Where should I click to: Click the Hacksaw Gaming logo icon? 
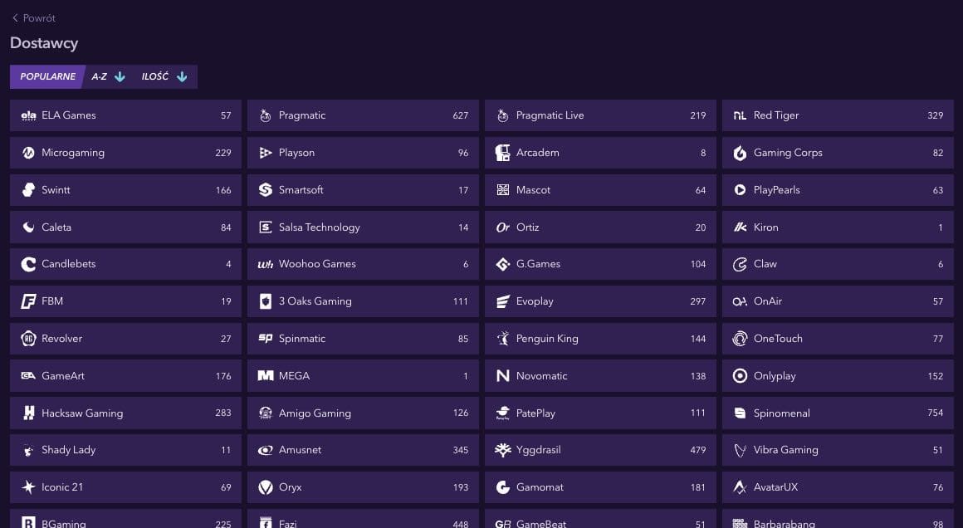click(x=28, y=413)
